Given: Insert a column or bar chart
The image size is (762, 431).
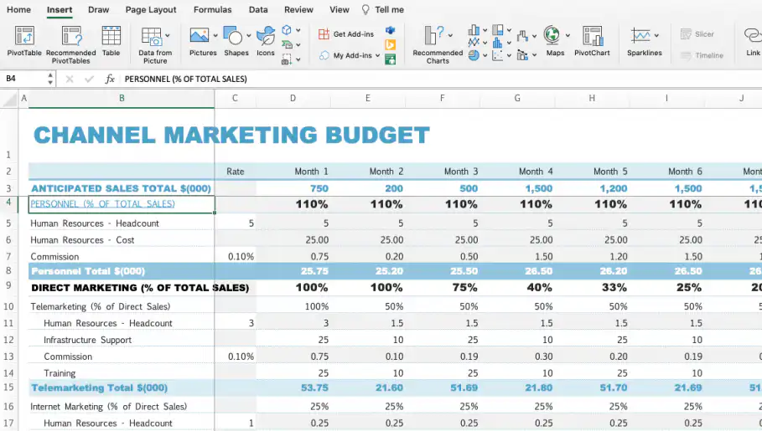Looking at the screenshot, I should [x=474, y=30].
